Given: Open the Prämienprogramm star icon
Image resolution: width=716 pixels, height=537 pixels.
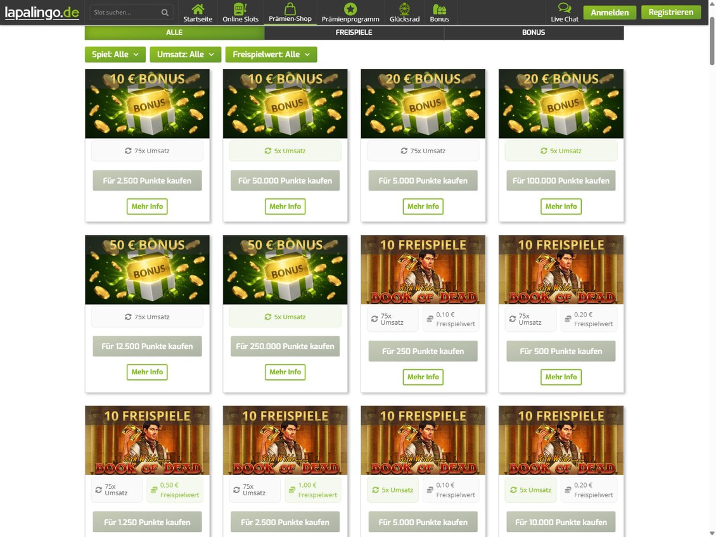Looking at the screenshot, I should [350, 9].
